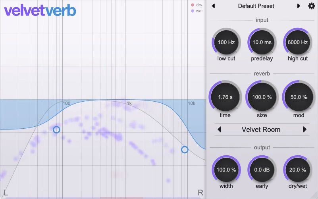Go to next preset with right arrow
This screenshot has height=199, width=318.
pyautogui.click(x=298, y=6)
